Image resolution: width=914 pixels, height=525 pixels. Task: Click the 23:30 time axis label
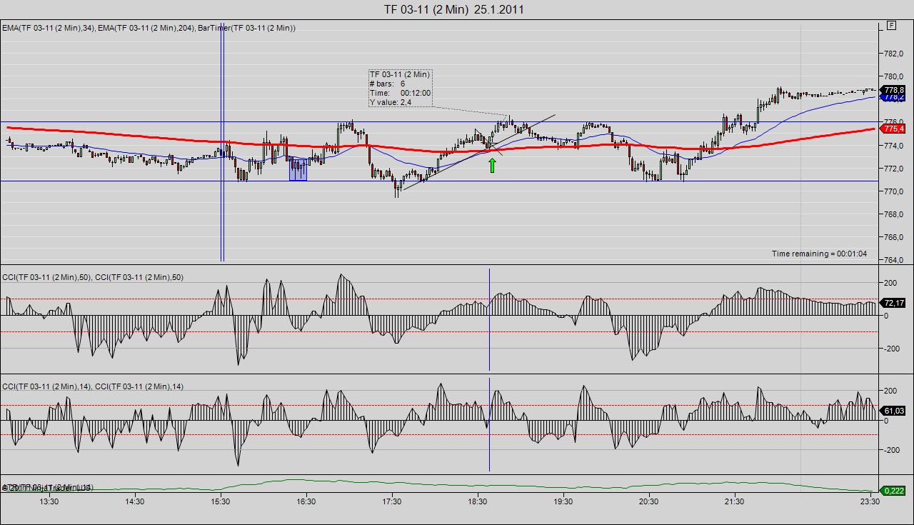pos(869,502)
